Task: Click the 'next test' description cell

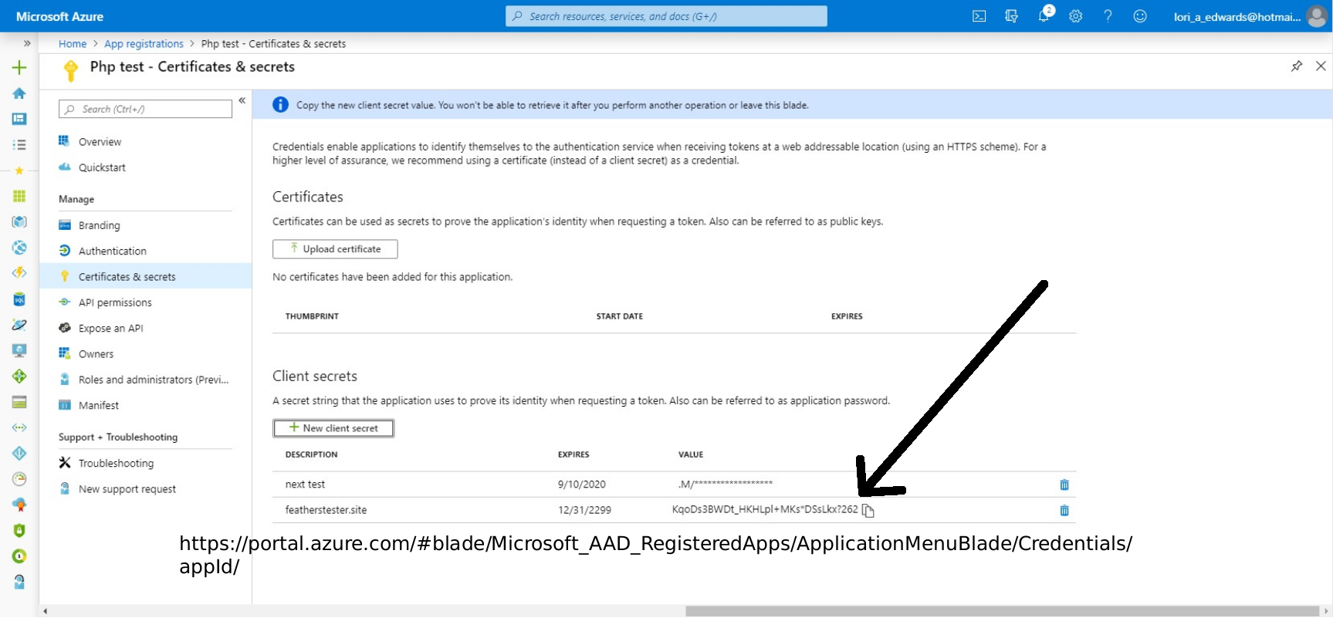Action: point(305,485)
